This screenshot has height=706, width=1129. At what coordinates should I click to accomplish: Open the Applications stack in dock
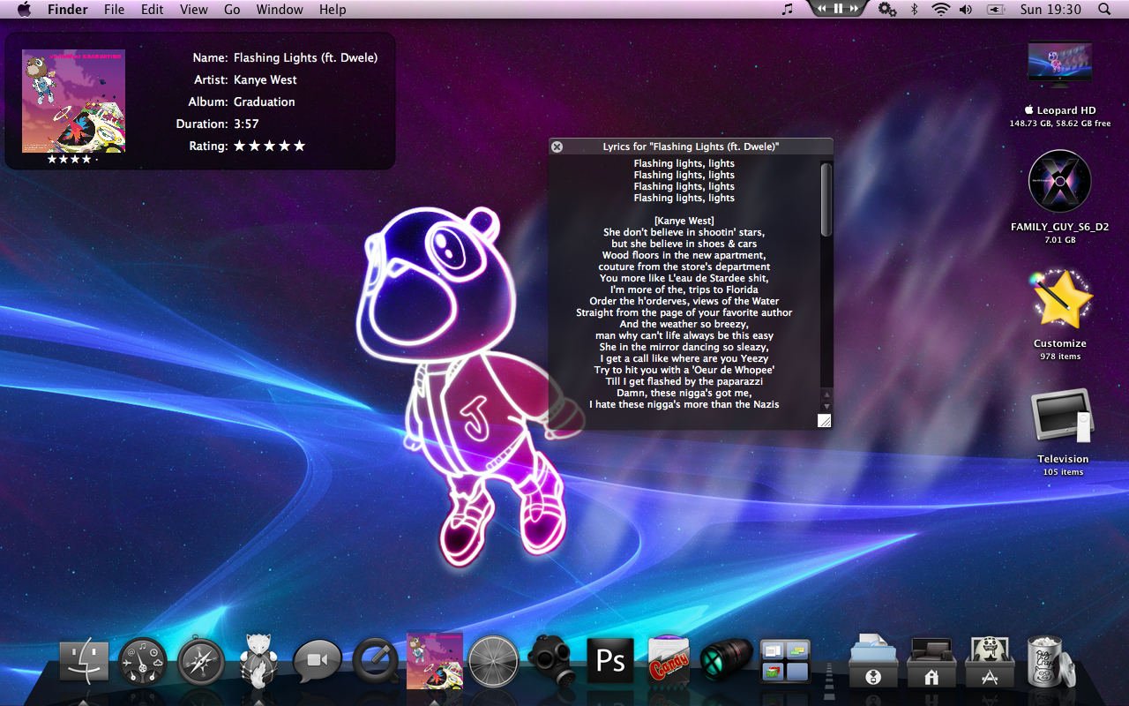[x=990, y=661]
